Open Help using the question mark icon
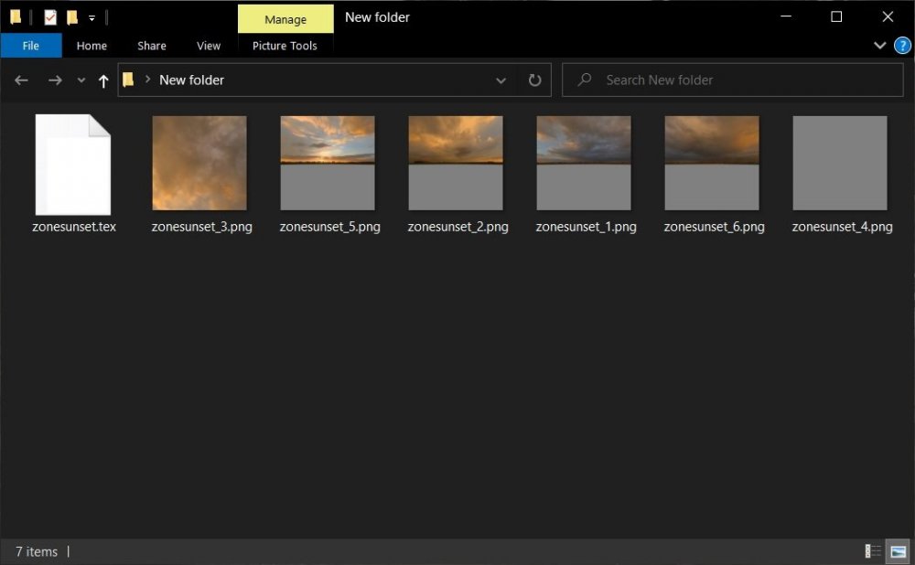Viewport: 915px width, 565px height. [x=903, y=45]
